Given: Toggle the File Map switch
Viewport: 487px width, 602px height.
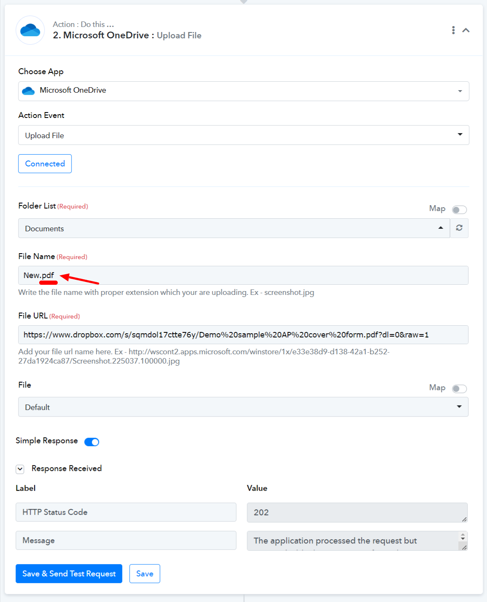Looking at the screenshot, I should coord(459,388).
